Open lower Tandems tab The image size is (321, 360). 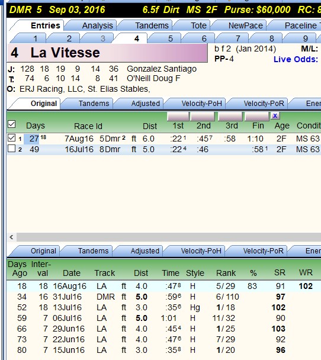[x=93, y=251]
